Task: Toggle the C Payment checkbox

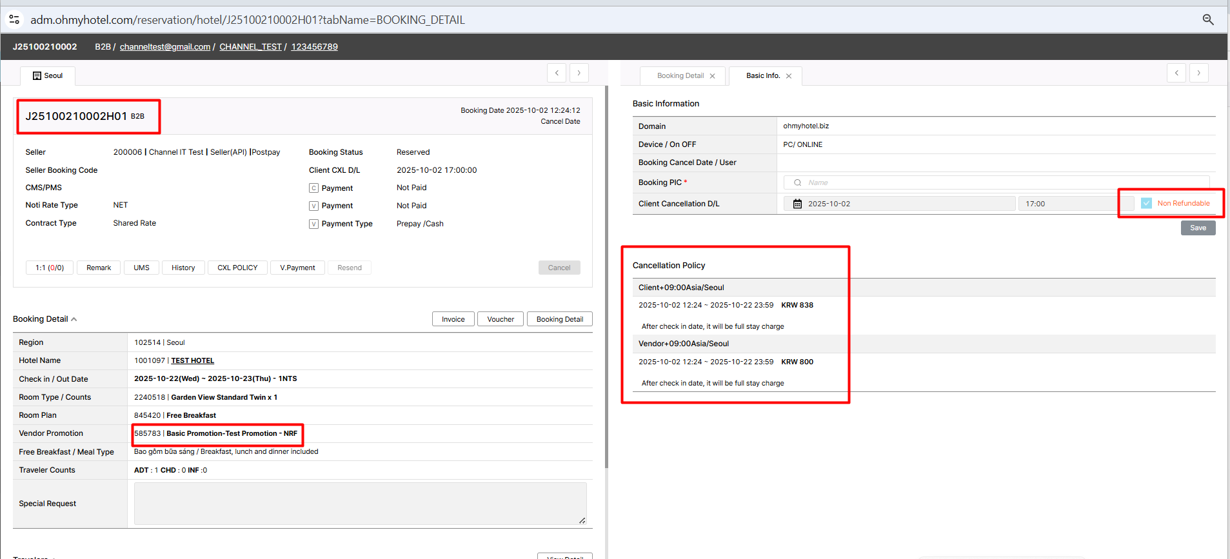Action: [313, 188]
